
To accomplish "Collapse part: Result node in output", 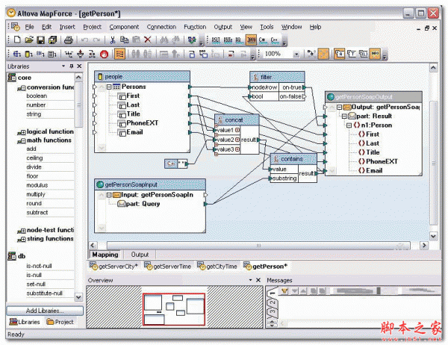I will click(344, 116).
